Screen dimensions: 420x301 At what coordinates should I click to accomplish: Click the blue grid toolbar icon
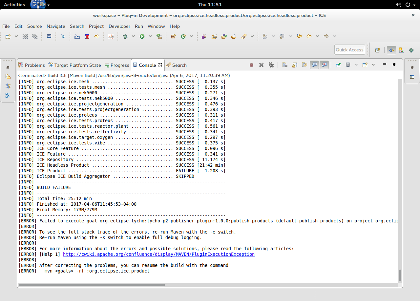pos(87,36)
